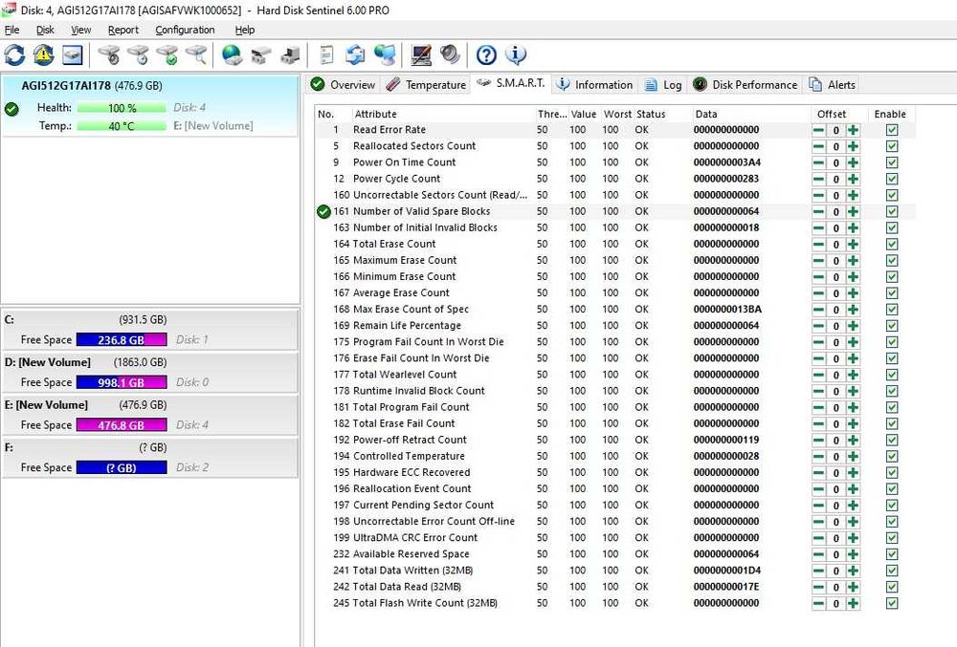Click the green check icon on attribute 161 row
Screen dimensions: 957x647
point(323,211)
